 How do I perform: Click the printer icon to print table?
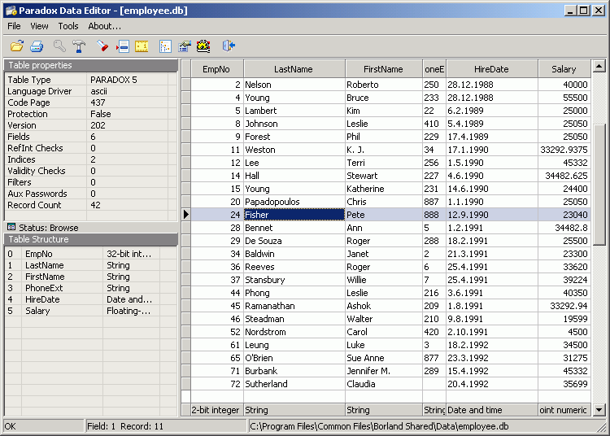[37, 46]
